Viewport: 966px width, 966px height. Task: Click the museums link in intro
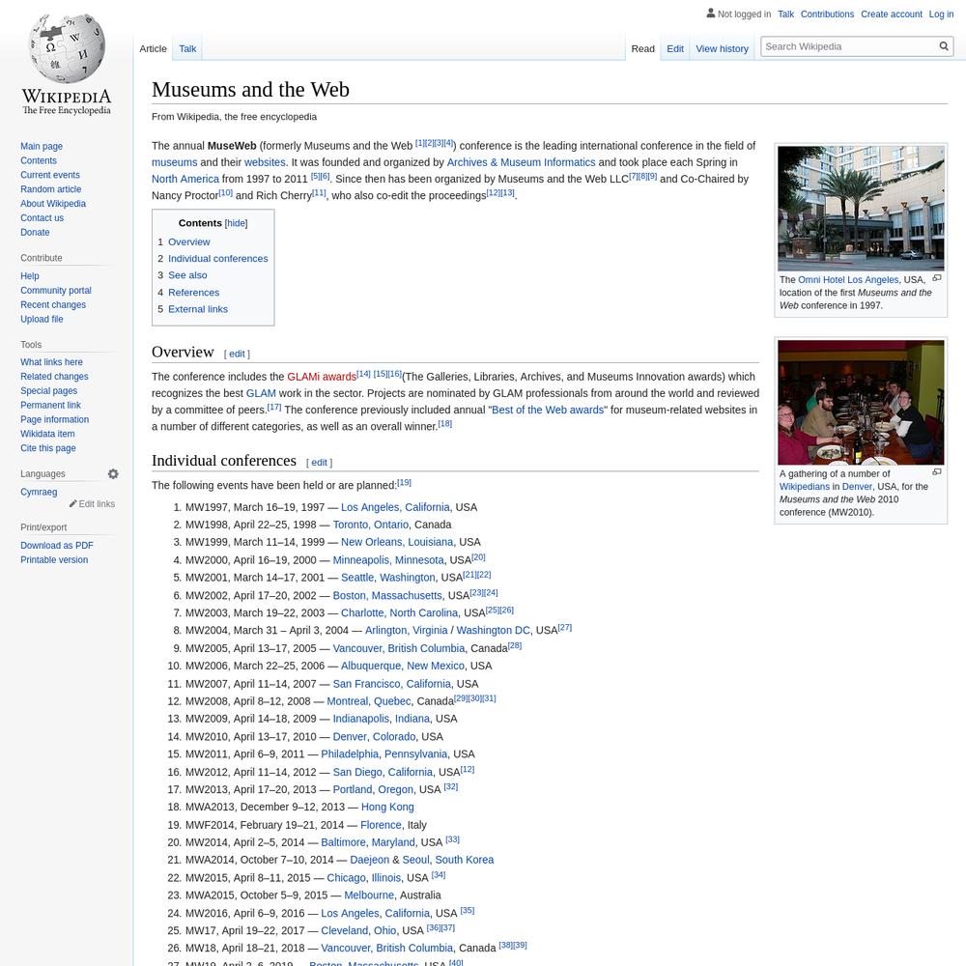click(174, 162)
